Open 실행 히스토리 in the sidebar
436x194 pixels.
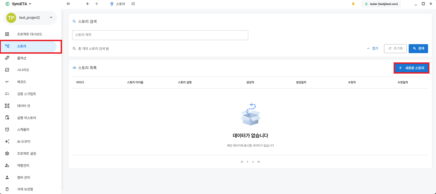coord(27,118)
